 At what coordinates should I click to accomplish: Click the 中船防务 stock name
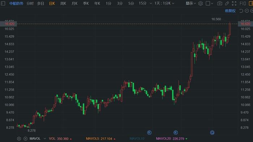[x=16, y=3]
